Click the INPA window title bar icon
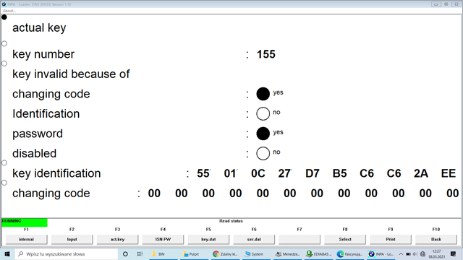 (4, 4)
